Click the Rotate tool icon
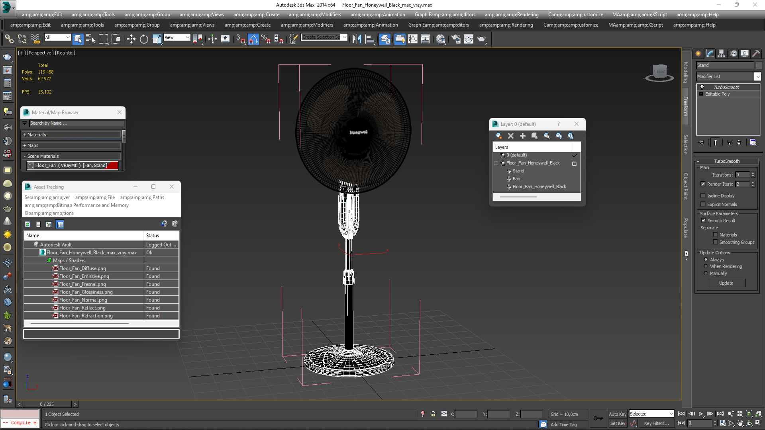 (x=143, y=39)
